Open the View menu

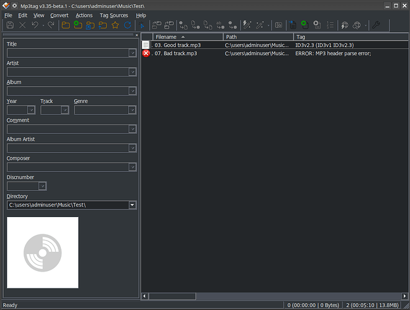(x=39, y=15)
